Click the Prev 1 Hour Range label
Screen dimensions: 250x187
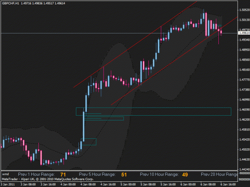[36, 175]
